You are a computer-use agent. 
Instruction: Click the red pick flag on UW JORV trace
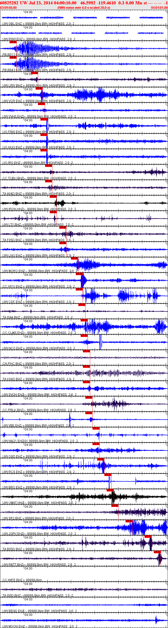pos(129,521)
